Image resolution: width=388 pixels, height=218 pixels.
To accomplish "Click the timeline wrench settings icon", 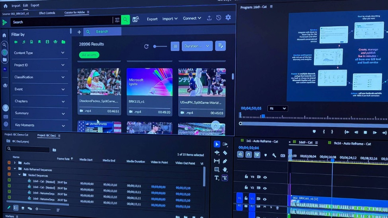I will click(x=274, y=156).
